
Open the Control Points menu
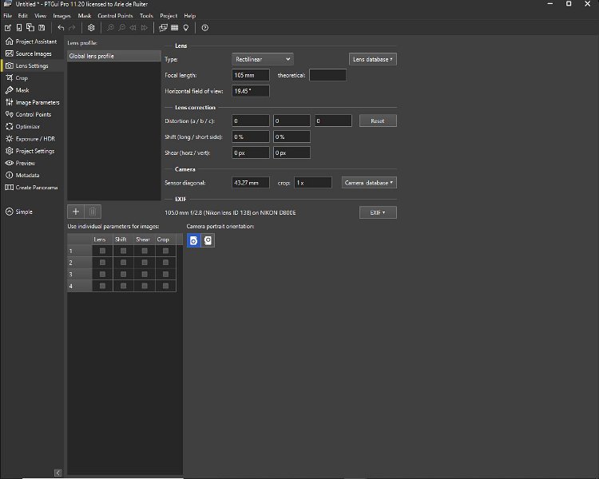click(115, 15)
